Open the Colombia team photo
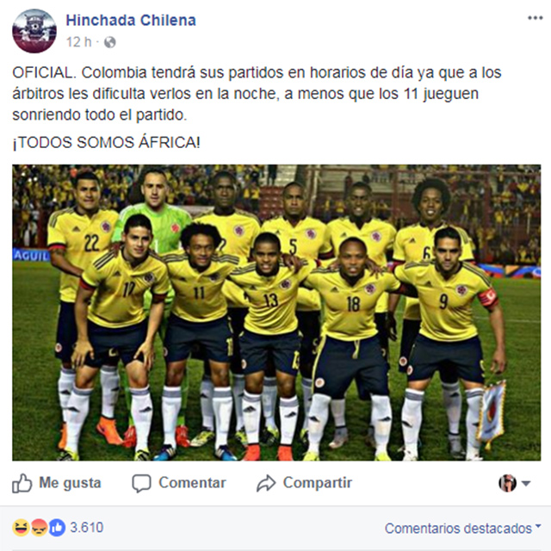This screenshot has height=551, width=551. 276,313
